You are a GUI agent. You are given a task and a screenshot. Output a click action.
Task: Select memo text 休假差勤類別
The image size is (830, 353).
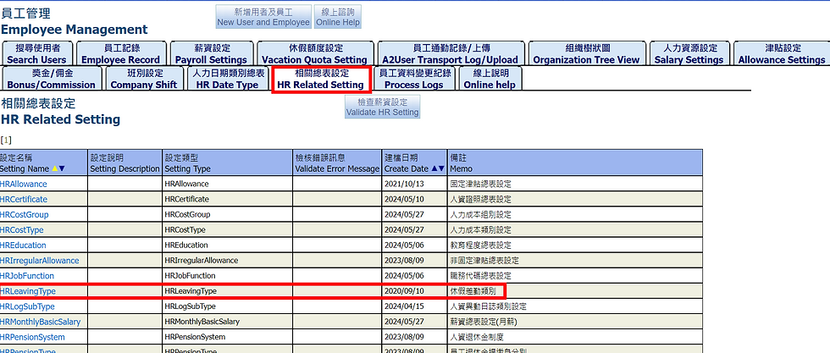(x=473, y=291)
